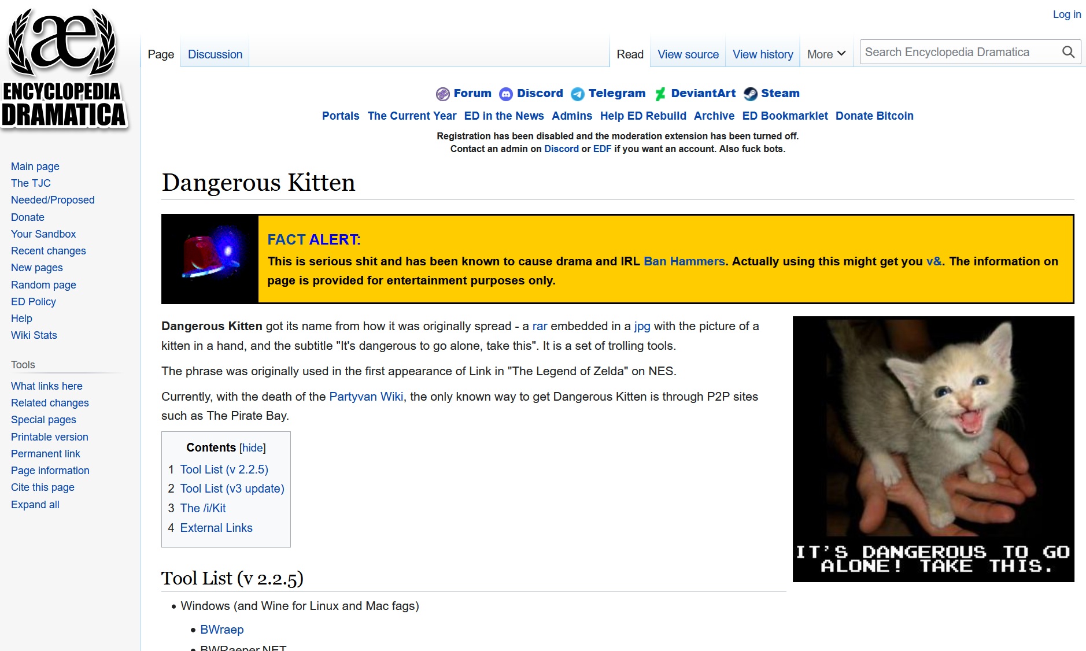Copy the Permanent link
This screenshot has height=651, width=1086.
pyautogui.click(x=46, y=454)
